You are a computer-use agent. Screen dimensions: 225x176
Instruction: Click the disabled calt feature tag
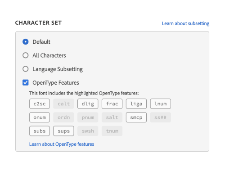(63, 104)
